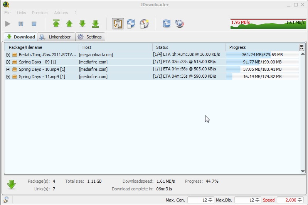Move selected package up one position
Screen dimensions: 308x205
click(69, 23)
